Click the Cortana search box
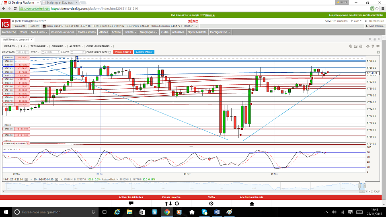The width and height of the screenshot is (386, 217). (x=55, y=212)
